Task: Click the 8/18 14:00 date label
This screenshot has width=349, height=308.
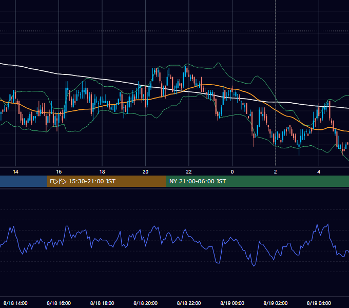Action: tap(15, 303)
